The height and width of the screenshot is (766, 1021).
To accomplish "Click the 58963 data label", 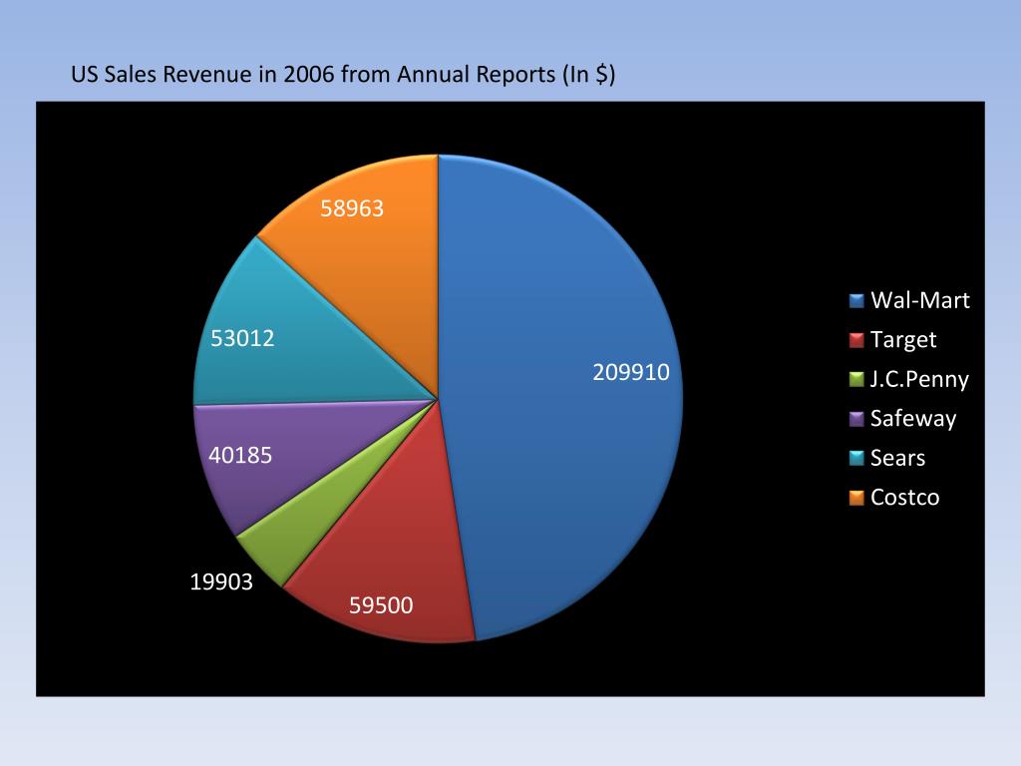I will pyautogui.click(x=352, y=208).
